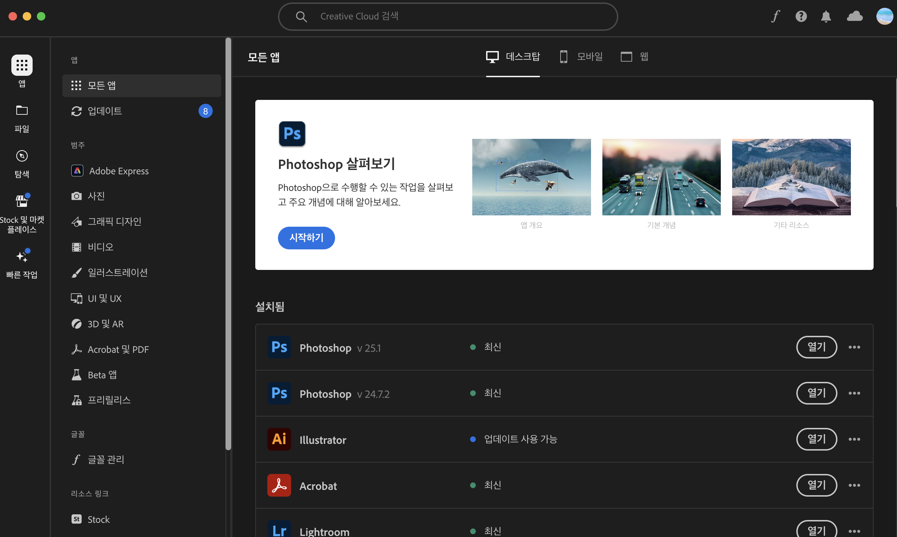Open the notifications bell
Viewport: 897px width, 537px height.
(826, 17)
